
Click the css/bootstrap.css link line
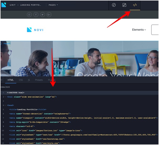pyautogui.click(x=37, y=139)
